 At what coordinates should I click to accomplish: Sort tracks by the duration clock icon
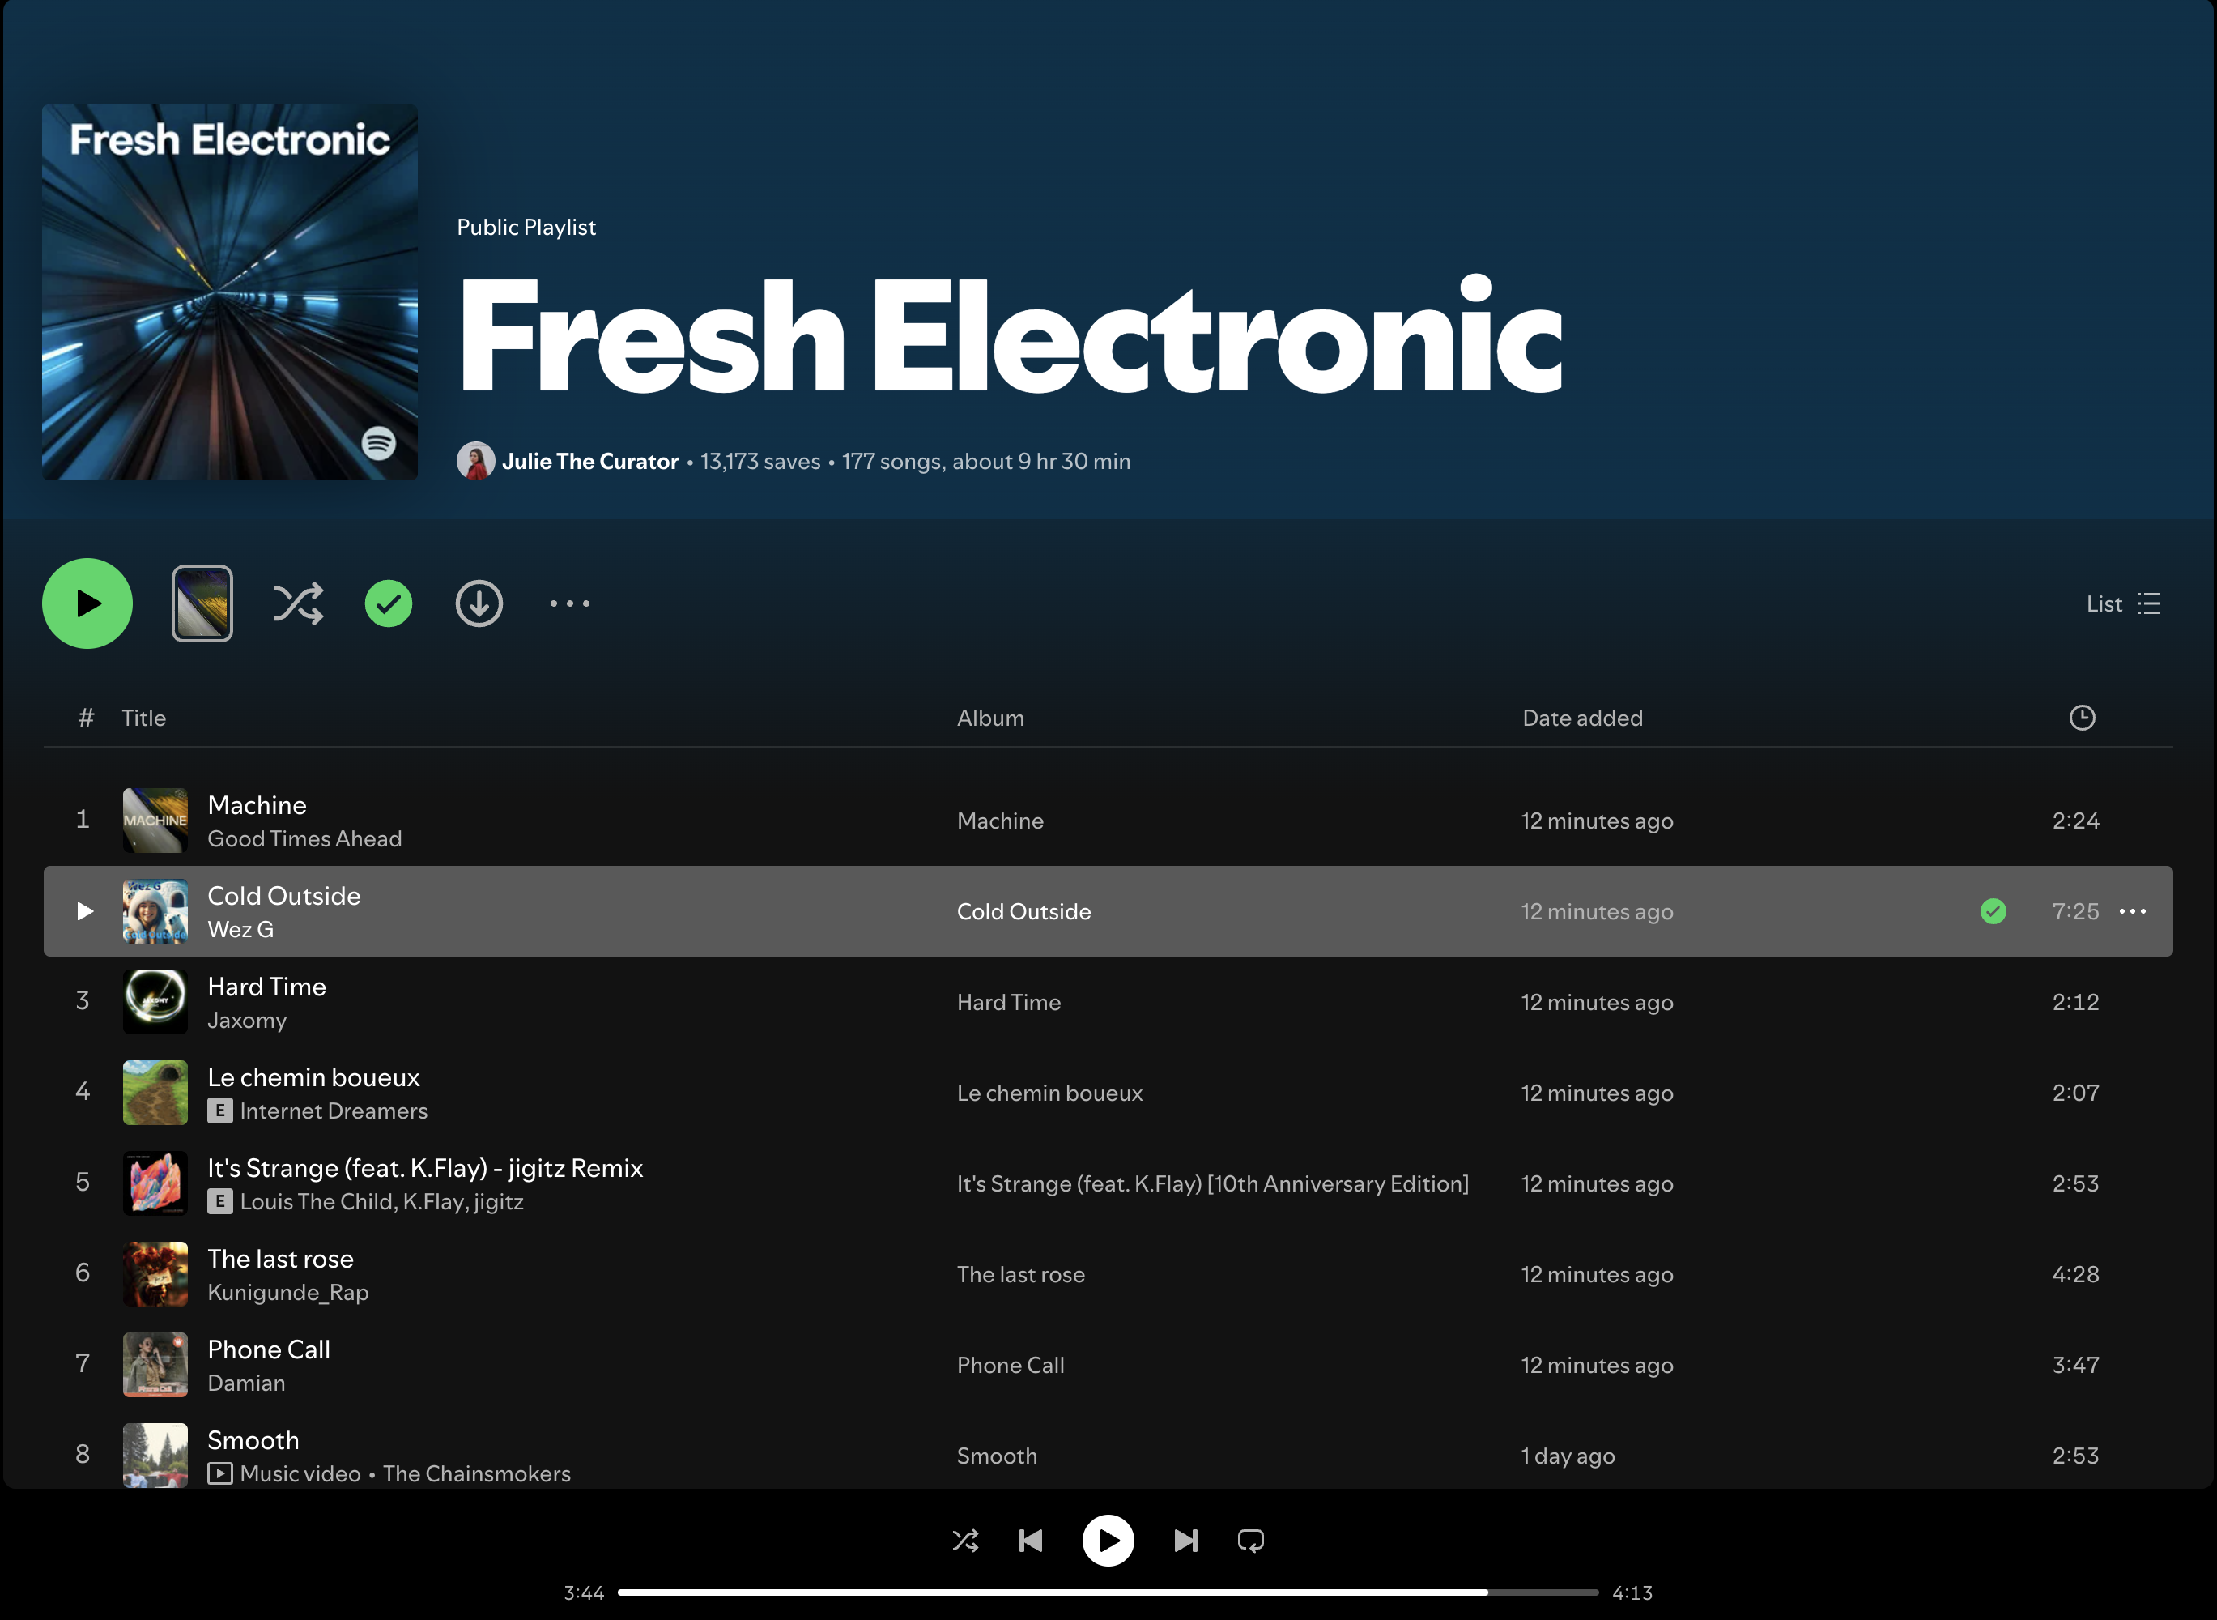click(x=2082, y=718)
